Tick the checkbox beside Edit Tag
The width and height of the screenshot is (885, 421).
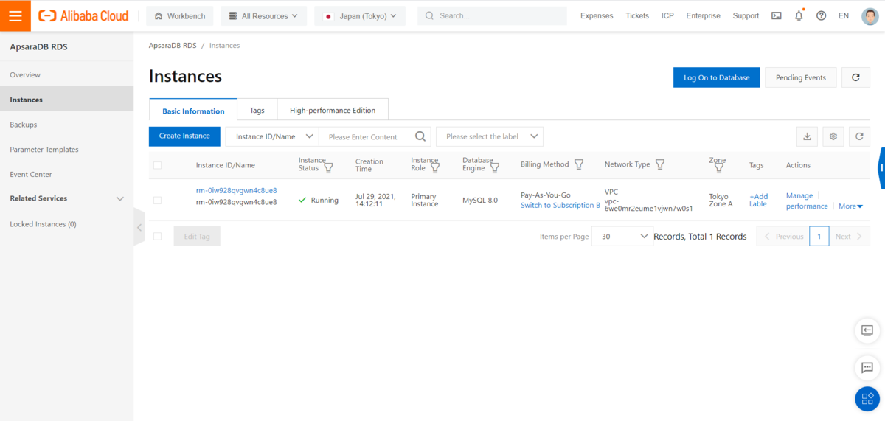click(x=157, y=236)
